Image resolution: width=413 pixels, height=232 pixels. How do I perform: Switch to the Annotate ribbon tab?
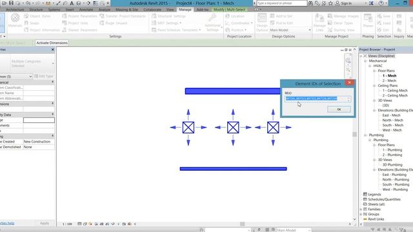pos(86,10)
